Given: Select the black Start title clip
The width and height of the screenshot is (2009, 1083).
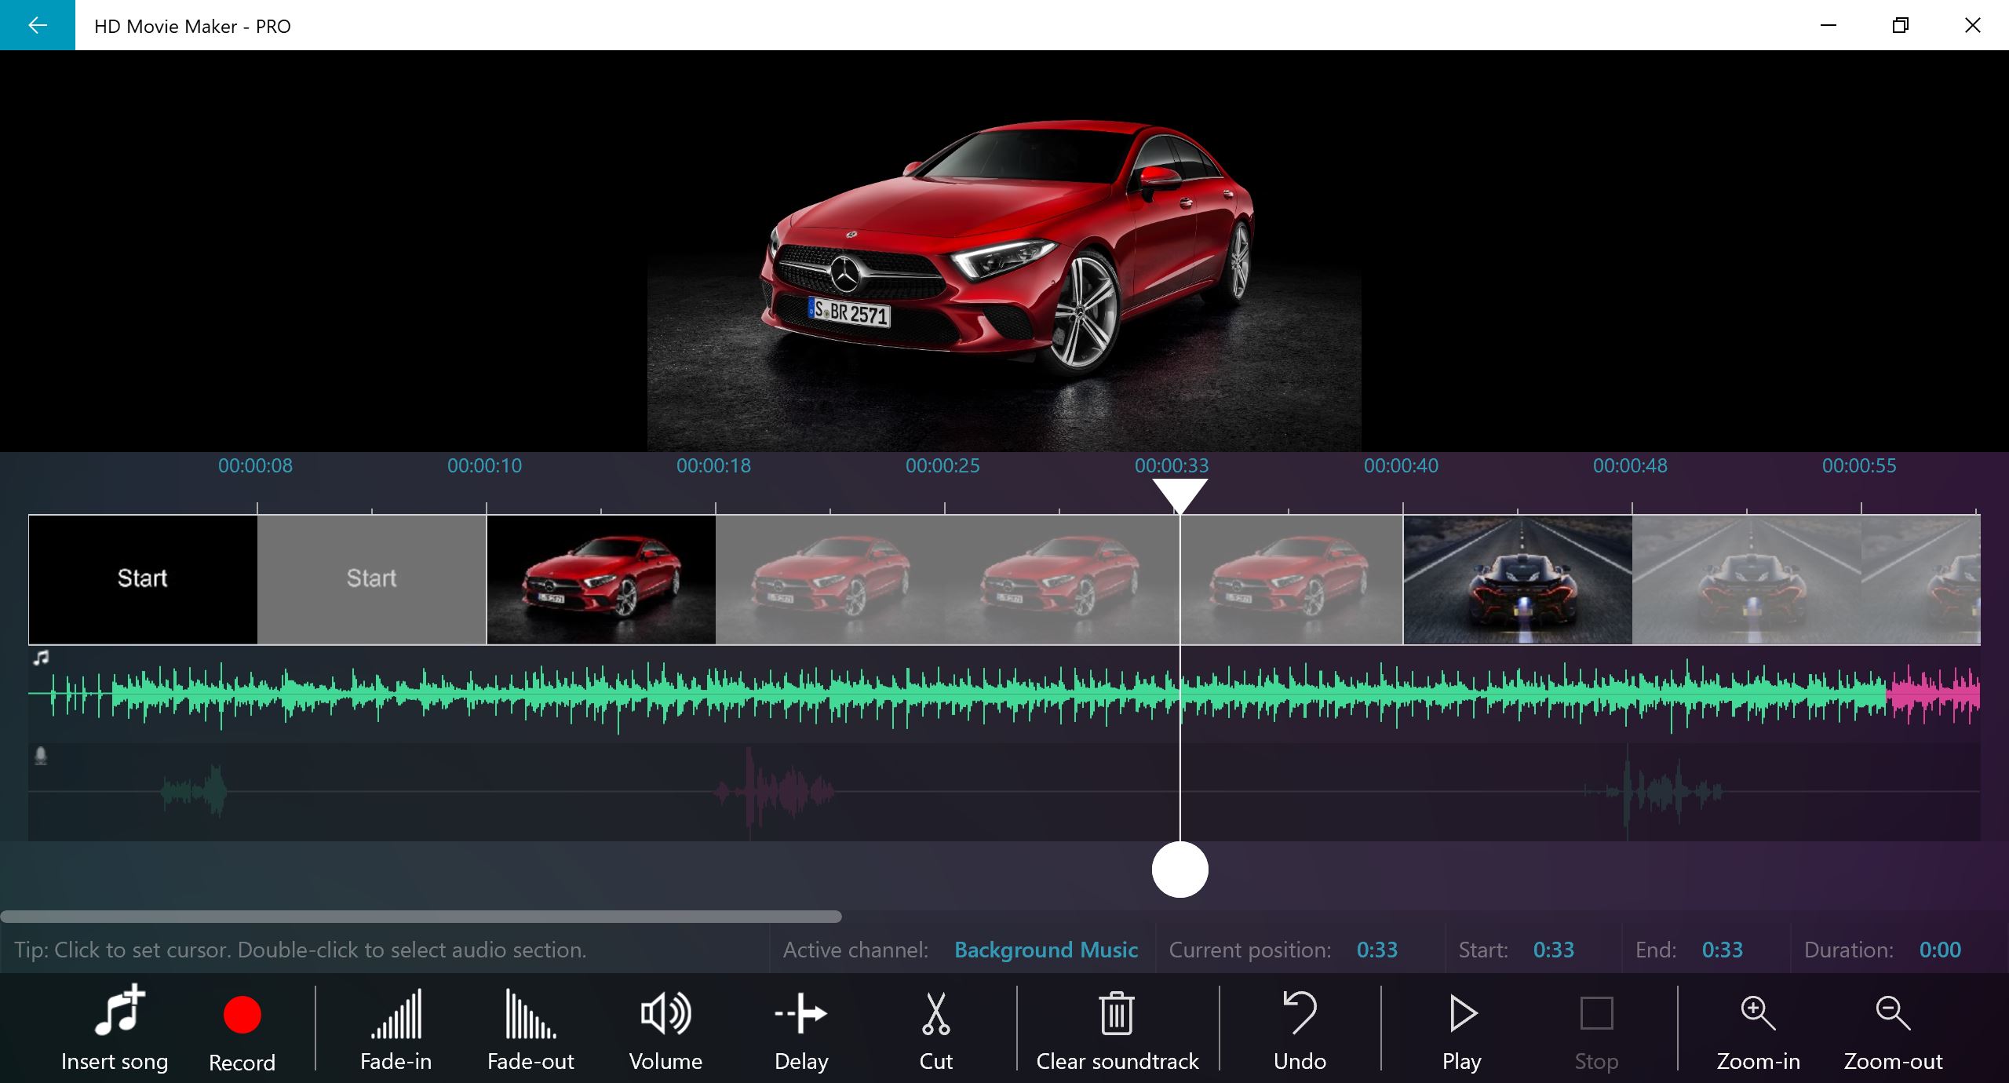Looking at the screenshot, I should pos(143,579).
